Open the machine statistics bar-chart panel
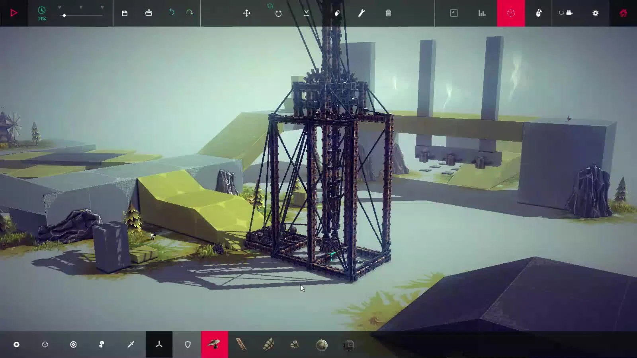 (481, 13)
